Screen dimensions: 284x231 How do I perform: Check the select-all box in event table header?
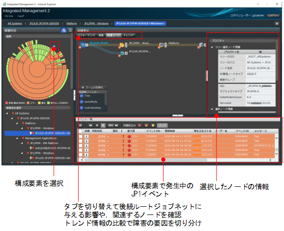pyautogui.click(x=81, y=131)
